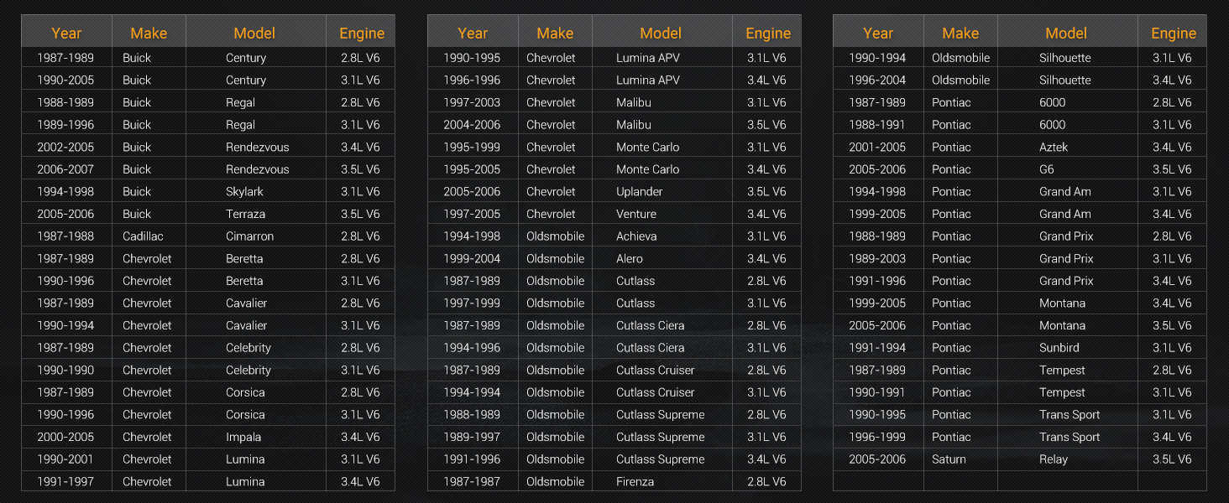
Task: Select the Firenza model cell
Action: pyautogui.click(x=662, y=481)
